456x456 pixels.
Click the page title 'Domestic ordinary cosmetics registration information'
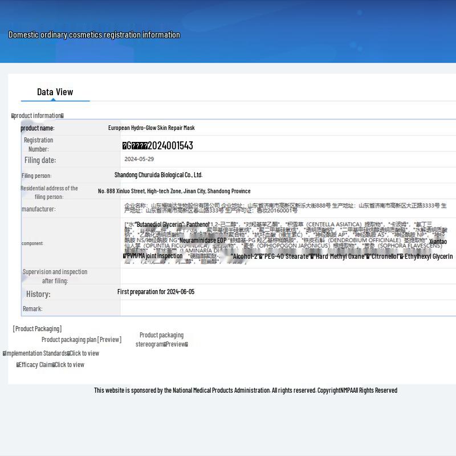[x=94, y=35]
